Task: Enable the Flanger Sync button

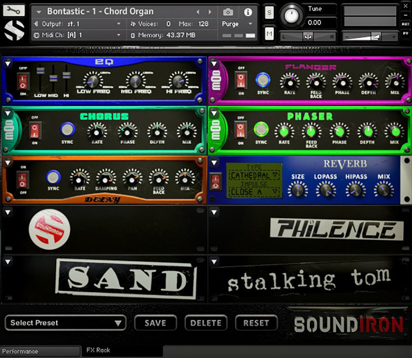Action: tap(263, 80)
